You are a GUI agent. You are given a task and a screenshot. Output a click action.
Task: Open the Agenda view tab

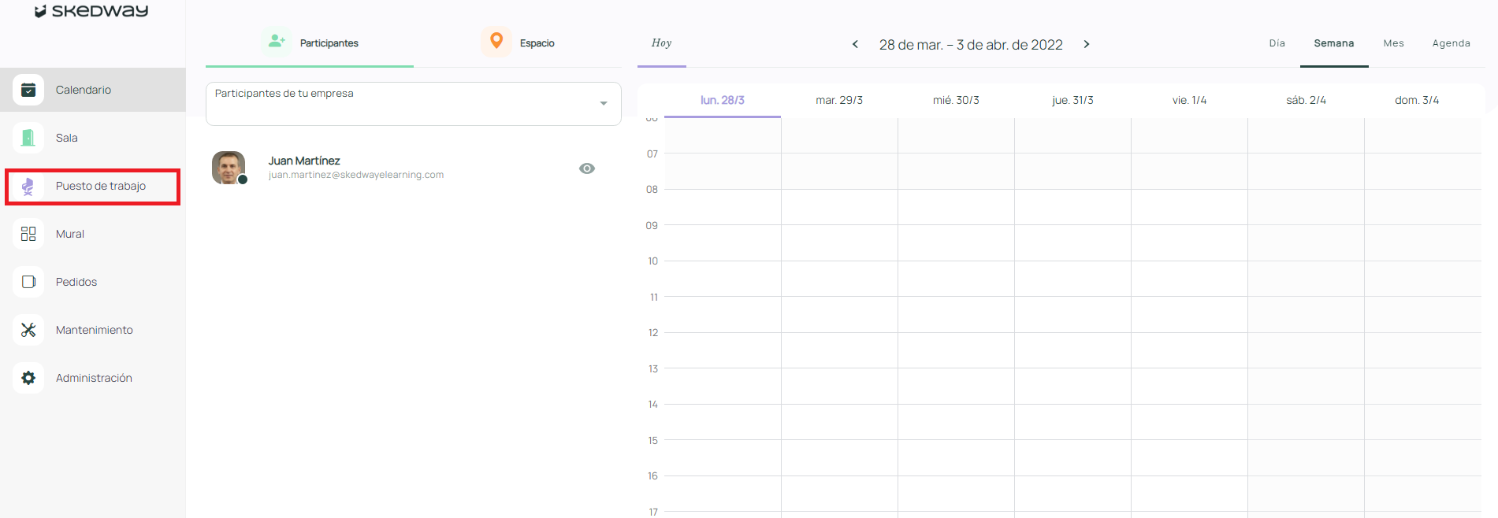(1451, 43)
